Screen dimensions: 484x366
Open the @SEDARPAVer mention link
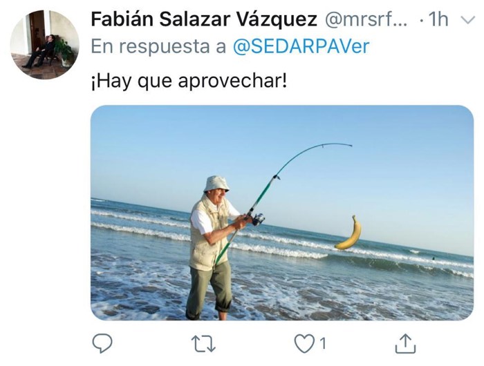(x=301, y=46)
